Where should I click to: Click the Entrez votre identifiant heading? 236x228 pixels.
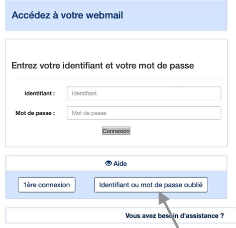(103, 65)
